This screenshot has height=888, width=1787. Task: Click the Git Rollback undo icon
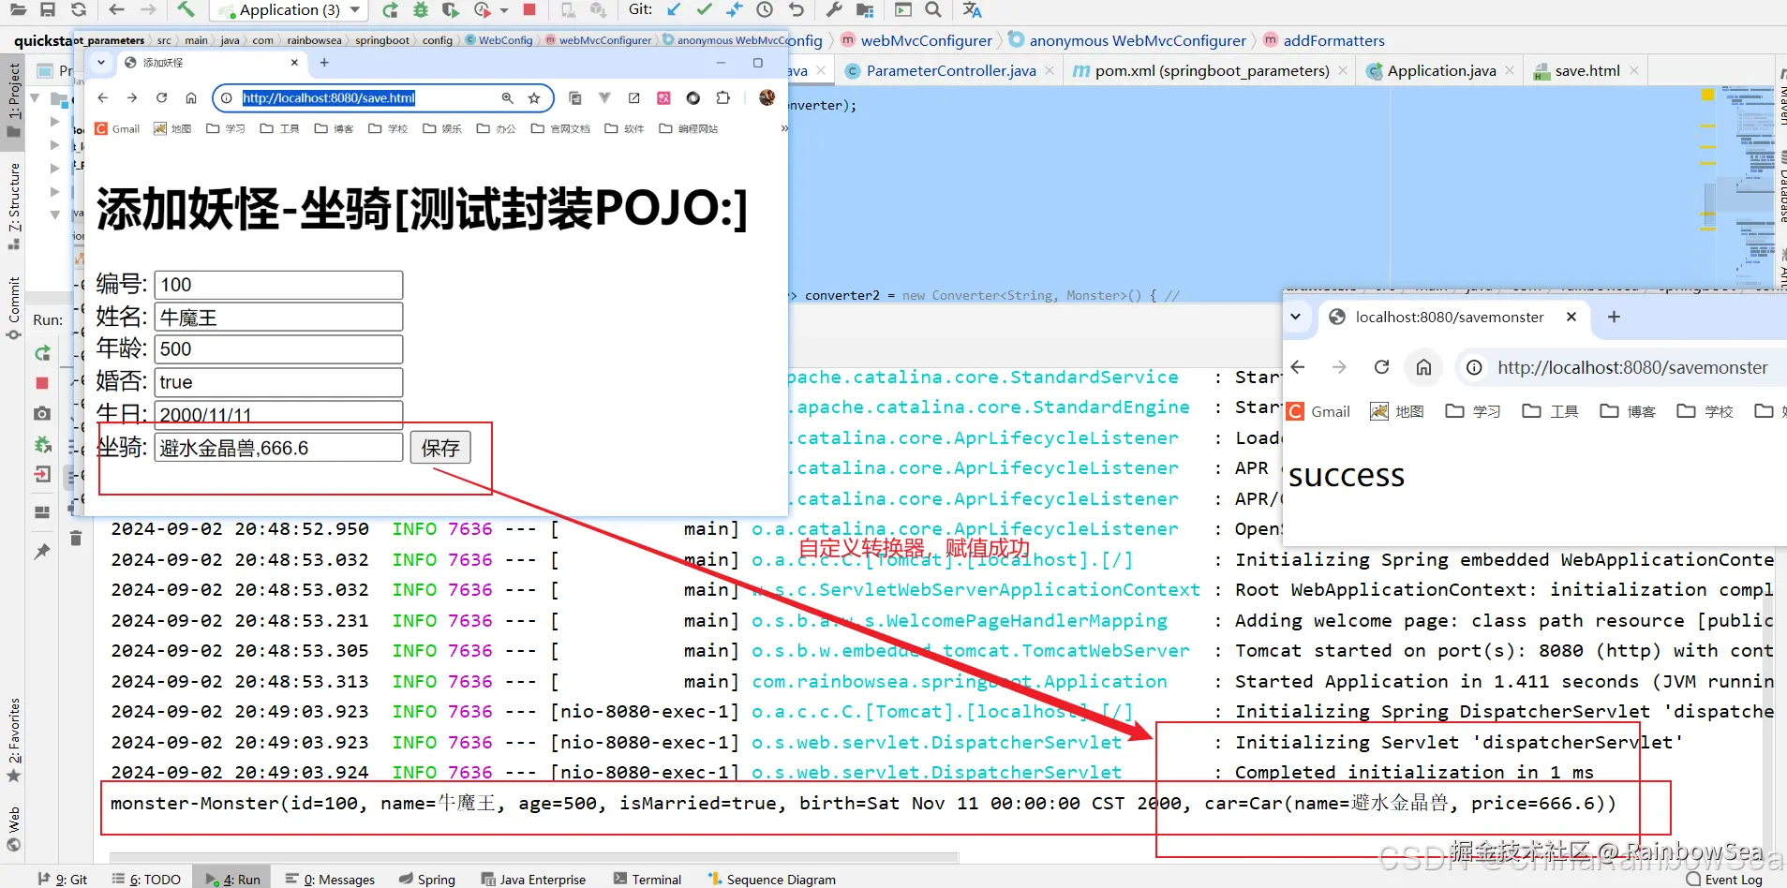point(797,9)
